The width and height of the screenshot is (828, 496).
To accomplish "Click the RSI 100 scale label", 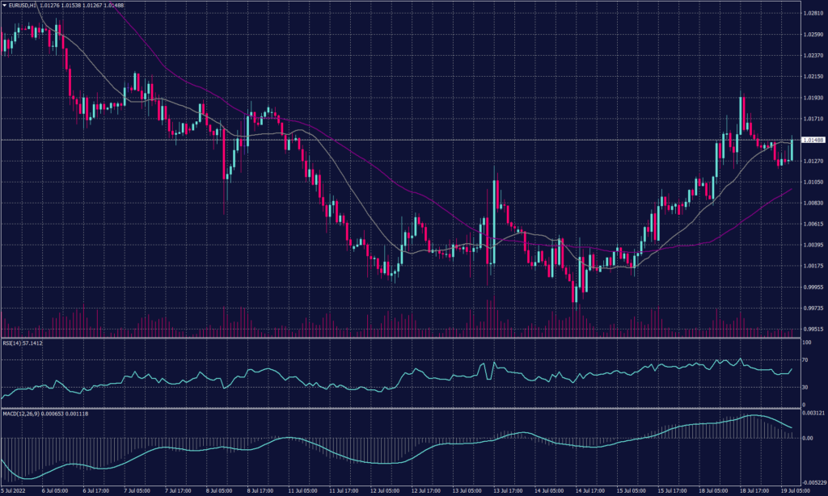I will 807,343.
